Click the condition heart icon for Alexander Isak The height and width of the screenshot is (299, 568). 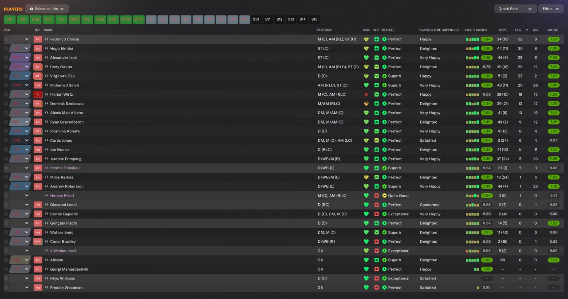tap(366, 58)
